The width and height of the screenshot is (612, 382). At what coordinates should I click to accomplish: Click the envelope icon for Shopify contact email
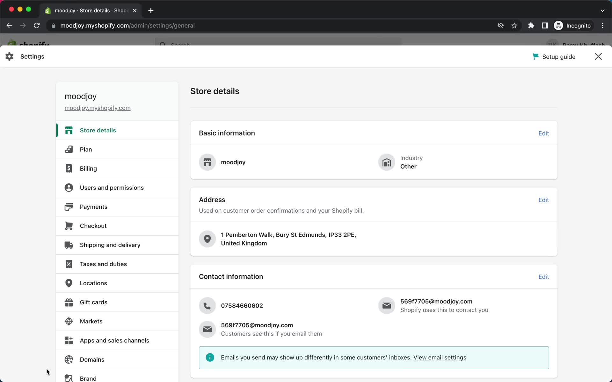[x=387, y=306]
